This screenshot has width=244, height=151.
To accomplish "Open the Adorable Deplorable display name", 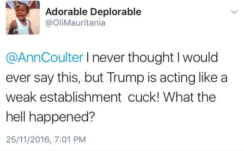I will click(93, 12).
